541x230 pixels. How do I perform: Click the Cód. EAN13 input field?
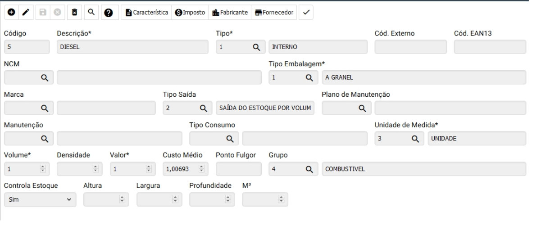[x=490, y=47]
